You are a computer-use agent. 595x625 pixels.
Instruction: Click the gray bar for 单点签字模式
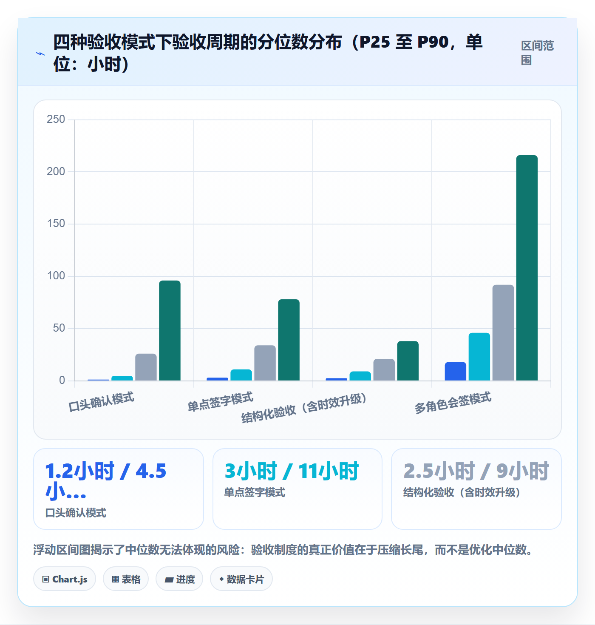265,363
